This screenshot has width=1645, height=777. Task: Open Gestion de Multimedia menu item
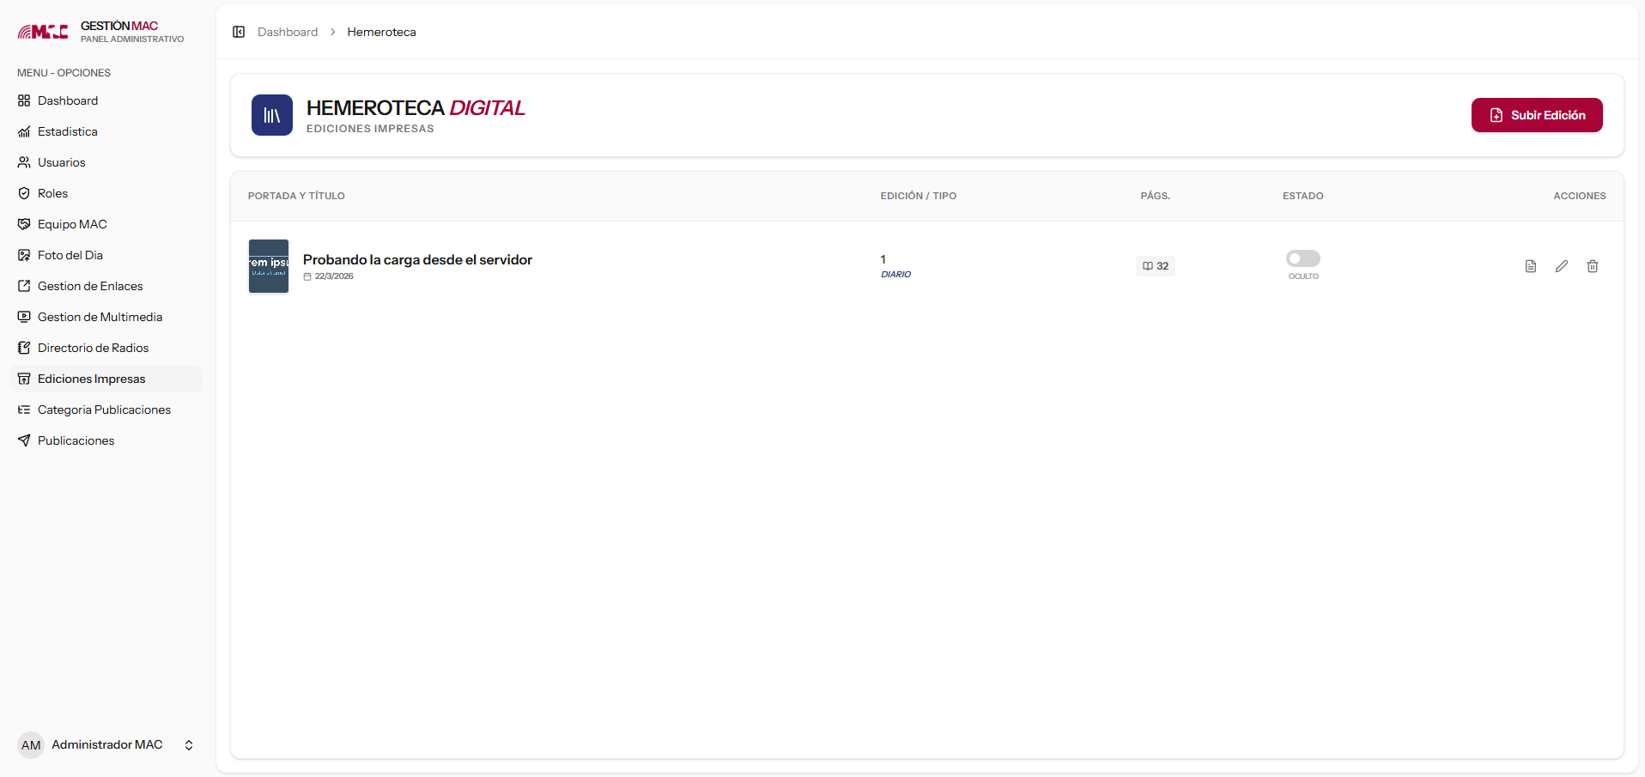point(100,317)
